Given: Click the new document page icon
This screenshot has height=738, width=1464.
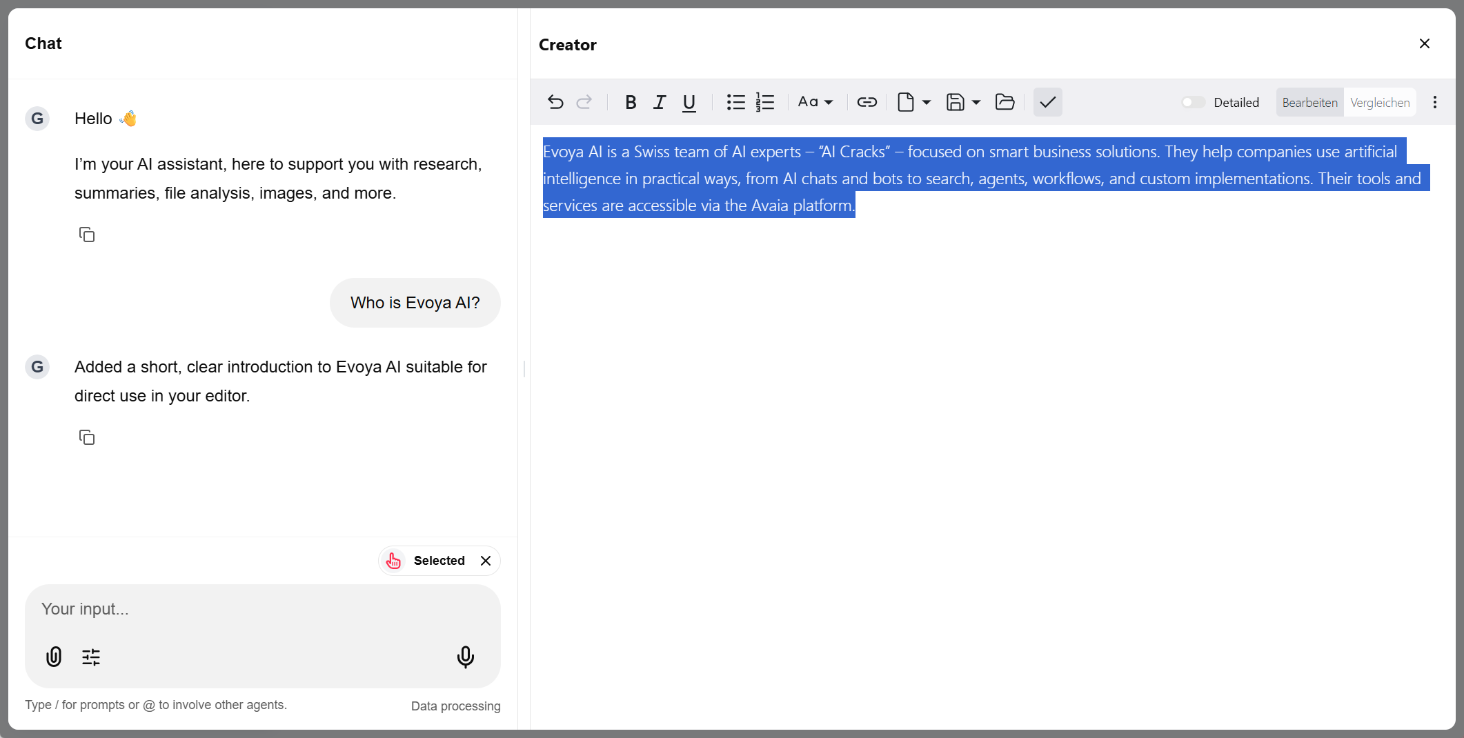Looking at the screenshot, I should pos(906,102).
